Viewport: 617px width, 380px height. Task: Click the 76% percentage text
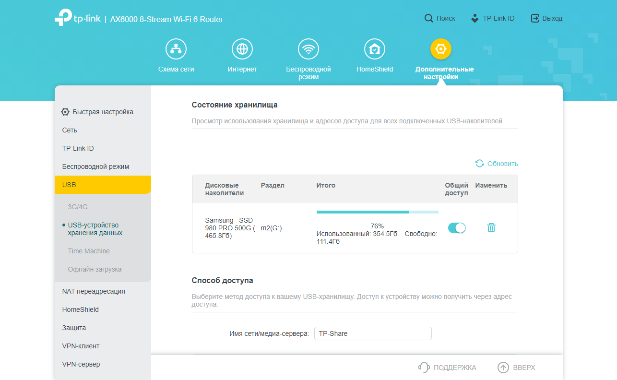[x=377, y=226]
